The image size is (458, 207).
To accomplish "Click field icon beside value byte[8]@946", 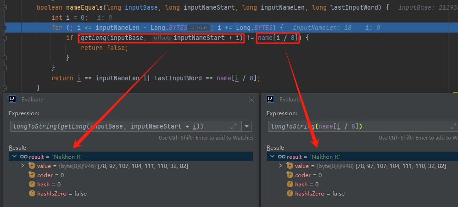I will coord(32,166).
